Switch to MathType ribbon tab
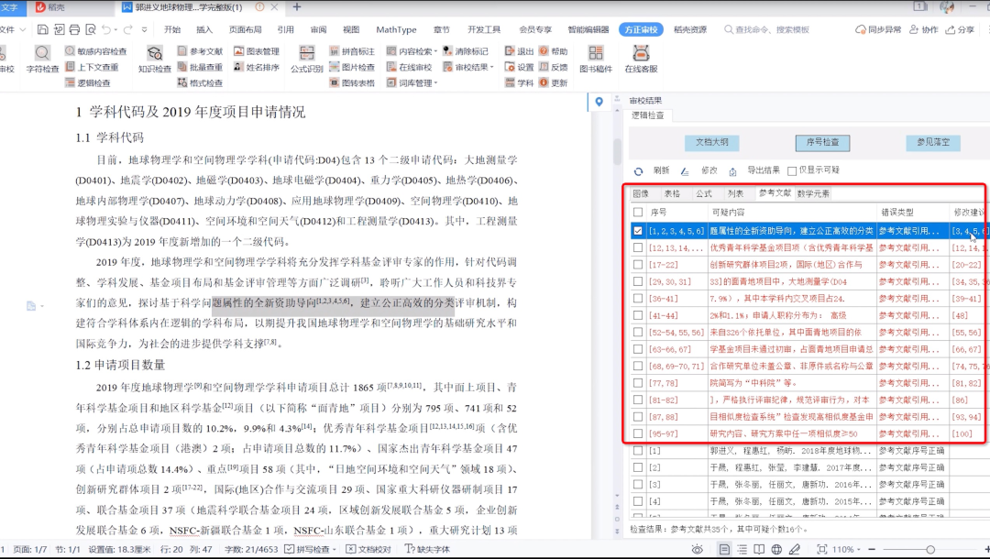The image size is (990, 559). 396,29
